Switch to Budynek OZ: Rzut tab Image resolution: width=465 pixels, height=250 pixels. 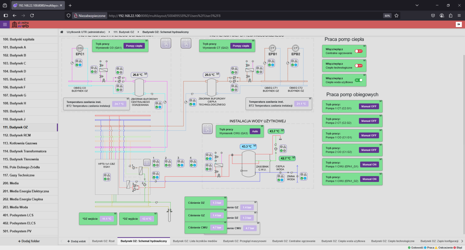[x=103, y=241]
